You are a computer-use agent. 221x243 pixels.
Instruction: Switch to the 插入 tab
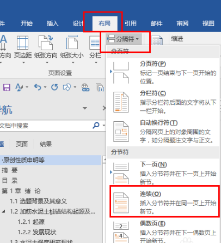[x=53, y=23]
